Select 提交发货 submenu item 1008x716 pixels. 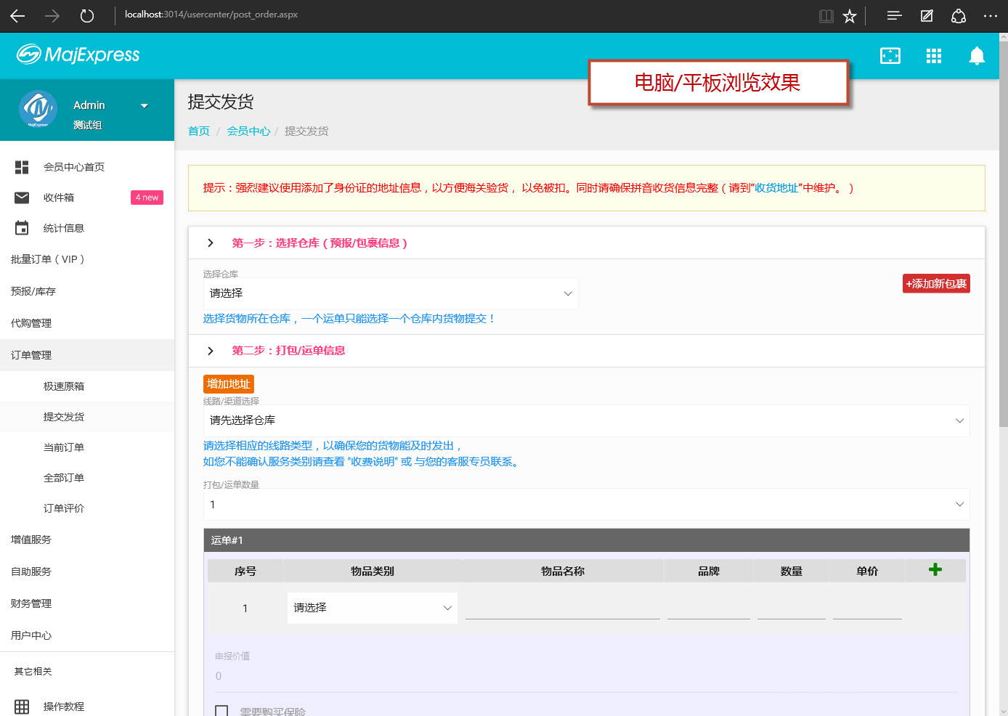(x=87, y=417)
